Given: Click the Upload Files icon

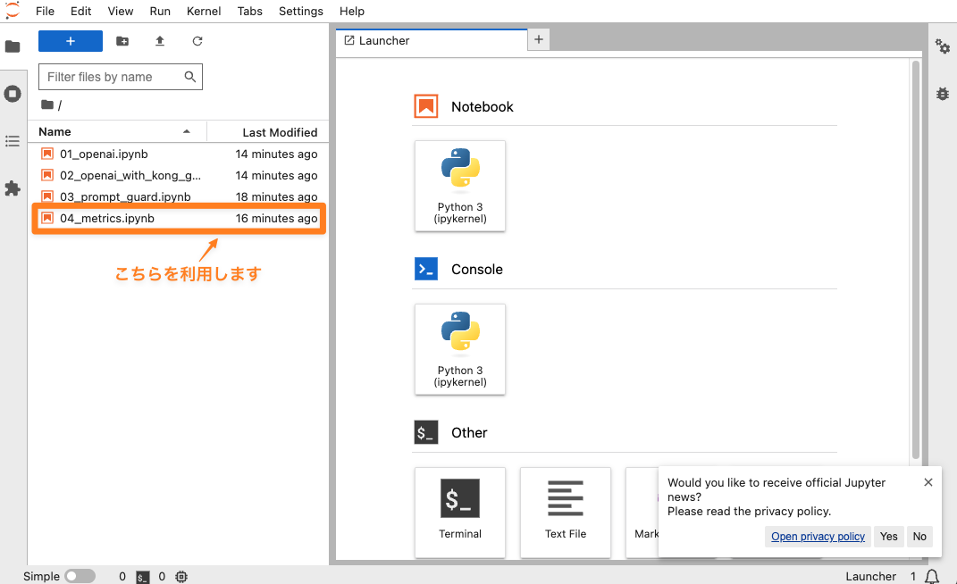Looking at the screenshot, I should coord(160,41).
